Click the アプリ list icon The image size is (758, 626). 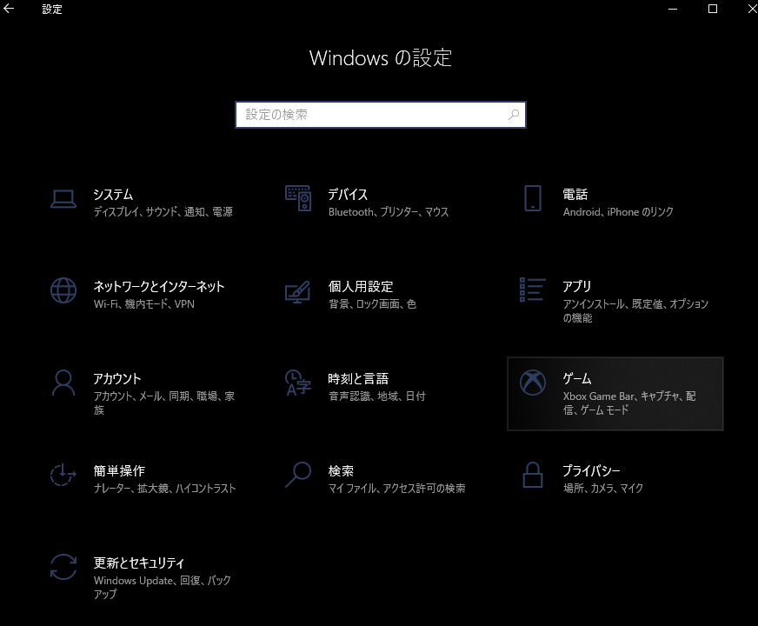pyautogui.click(x=533, y=290)
